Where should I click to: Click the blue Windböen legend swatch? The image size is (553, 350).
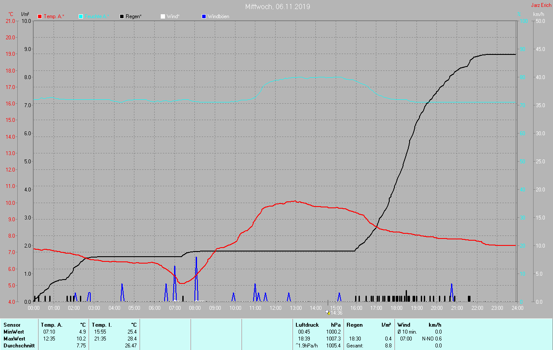point(204,16)
